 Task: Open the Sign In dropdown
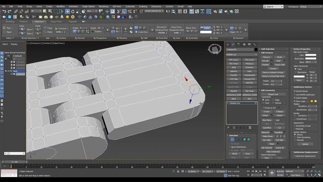(x=273, y=7)
